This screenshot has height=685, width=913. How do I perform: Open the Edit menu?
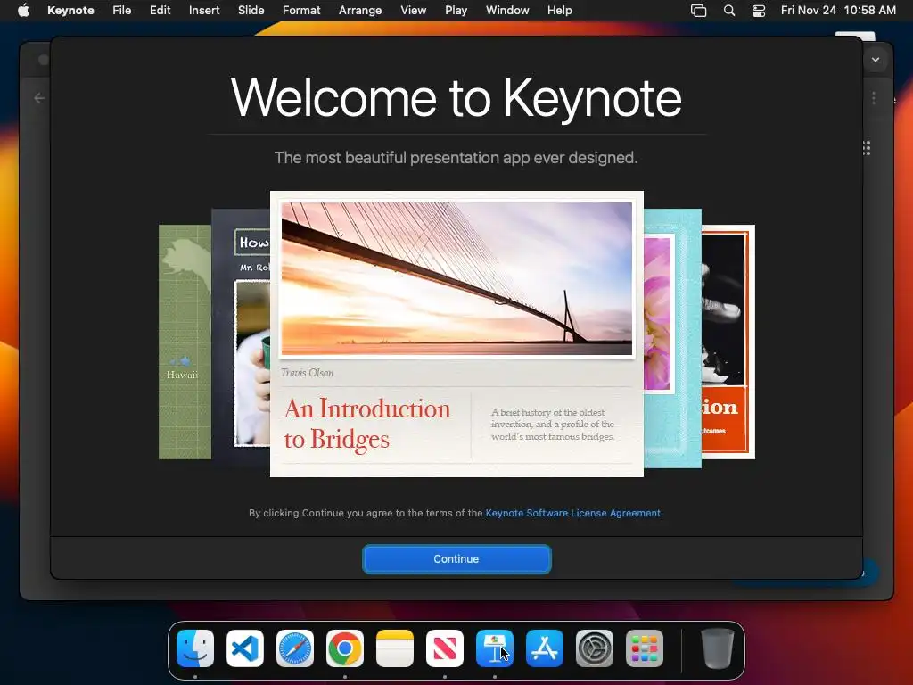click(x=160, y=10)
